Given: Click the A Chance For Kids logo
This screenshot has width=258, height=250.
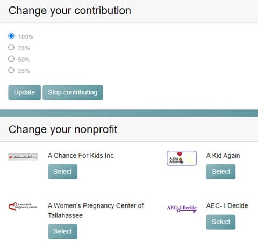Looking at the screenshot, I should 23,157.
